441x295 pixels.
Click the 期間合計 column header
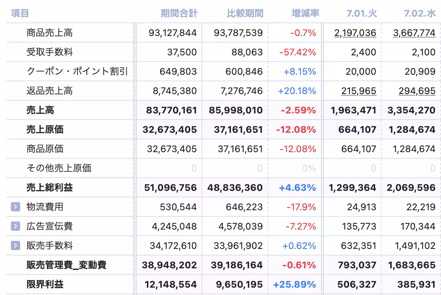(x=179, y=14)
